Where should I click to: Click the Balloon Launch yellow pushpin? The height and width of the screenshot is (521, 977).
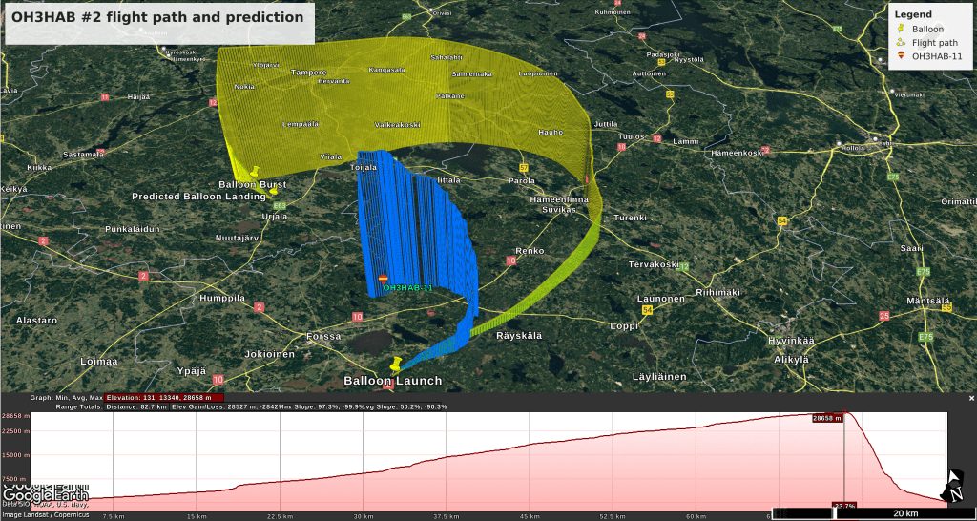click(395, 364)
